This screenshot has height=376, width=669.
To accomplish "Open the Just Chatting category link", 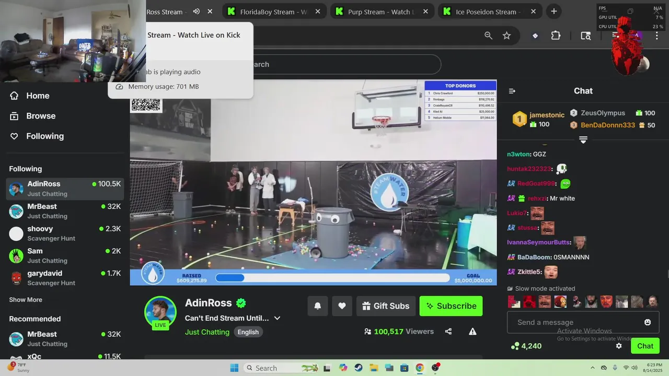I will click(x=207, y=332).
